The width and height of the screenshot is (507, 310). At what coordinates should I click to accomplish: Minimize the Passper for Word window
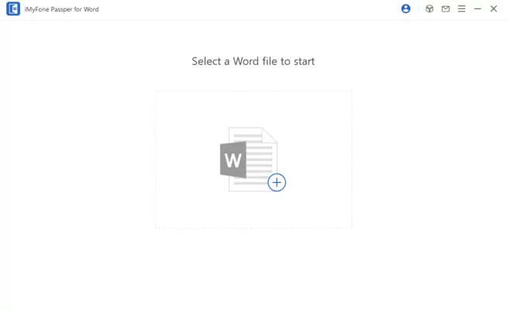tap(478, 9)
